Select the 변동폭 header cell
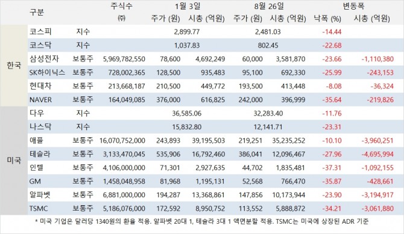 tap(353, 6)
